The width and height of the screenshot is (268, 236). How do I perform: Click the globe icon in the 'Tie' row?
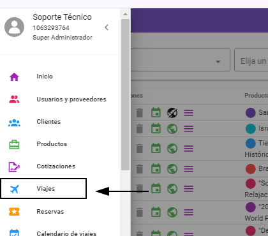pos(172,149)
